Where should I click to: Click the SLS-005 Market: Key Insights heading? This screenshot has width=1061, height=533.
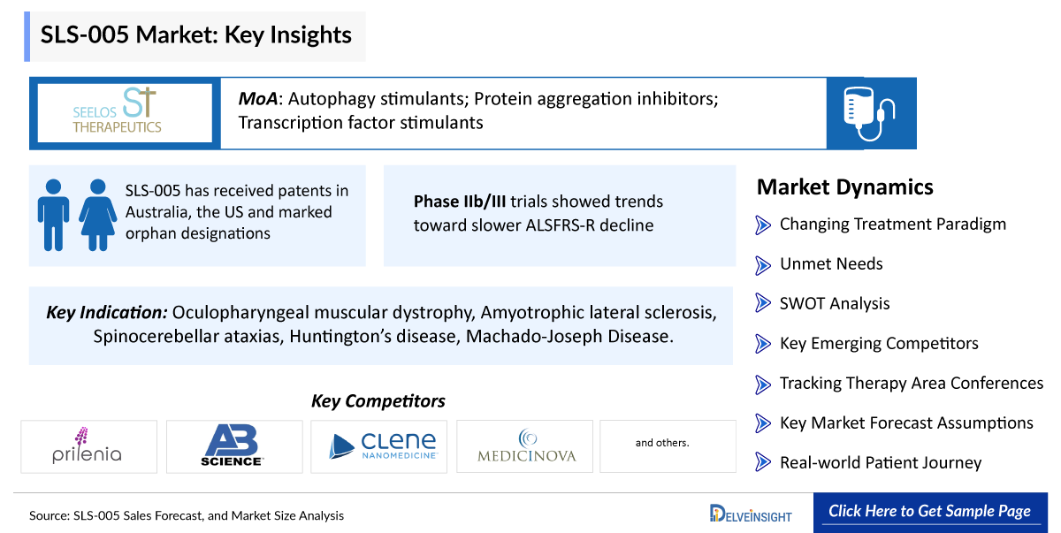196,35
